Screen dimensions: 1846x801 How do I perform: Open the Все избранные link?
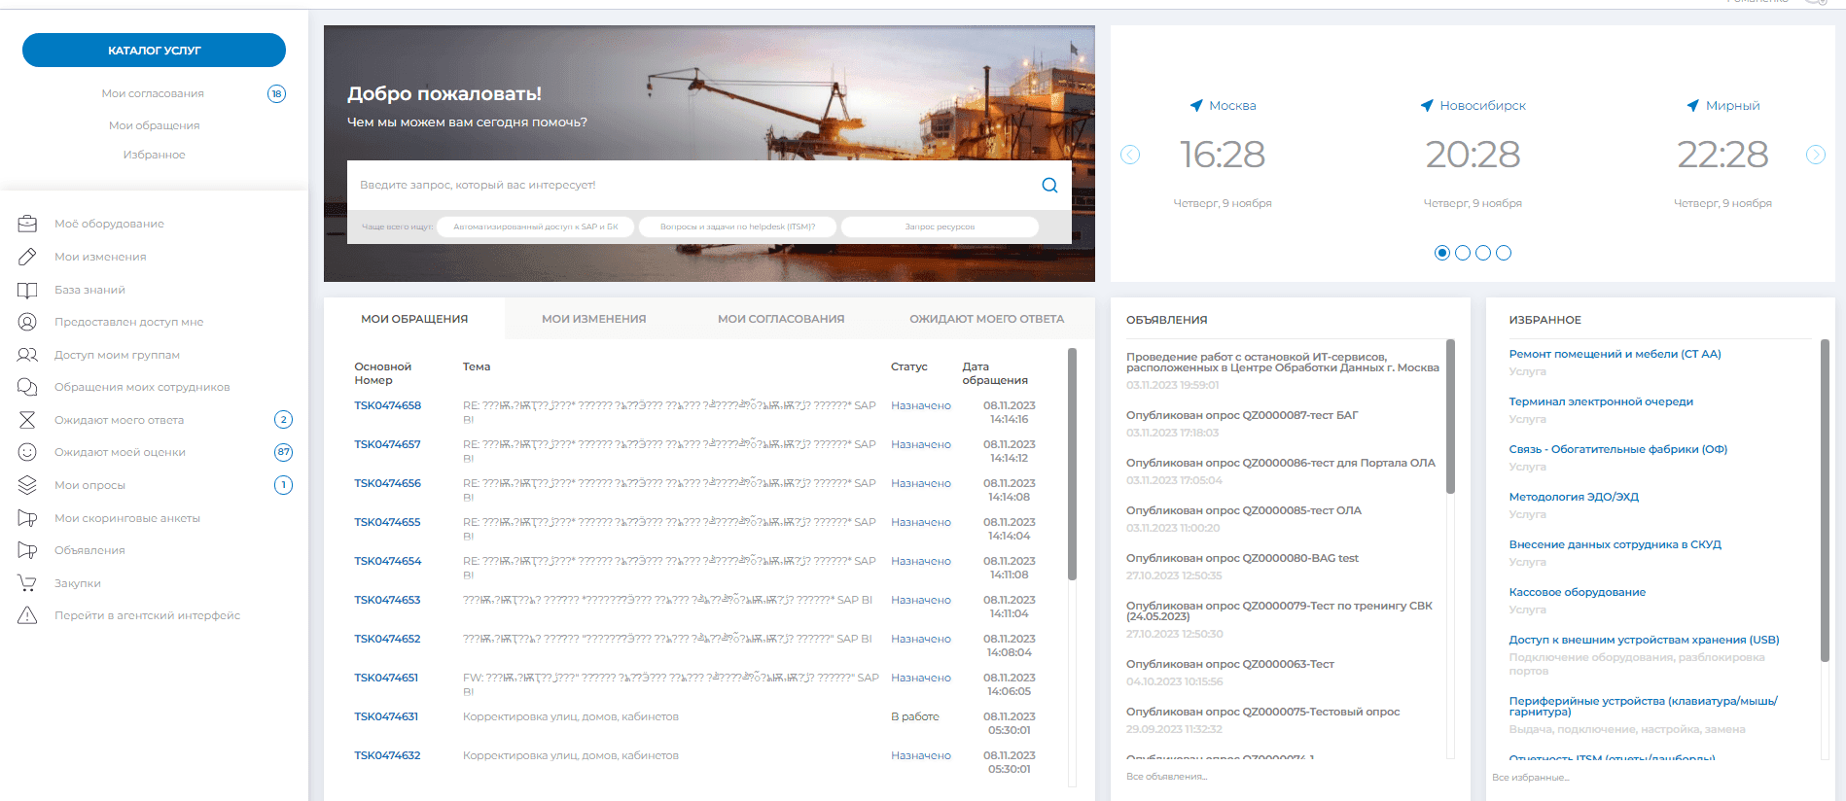click(1531, 778)
